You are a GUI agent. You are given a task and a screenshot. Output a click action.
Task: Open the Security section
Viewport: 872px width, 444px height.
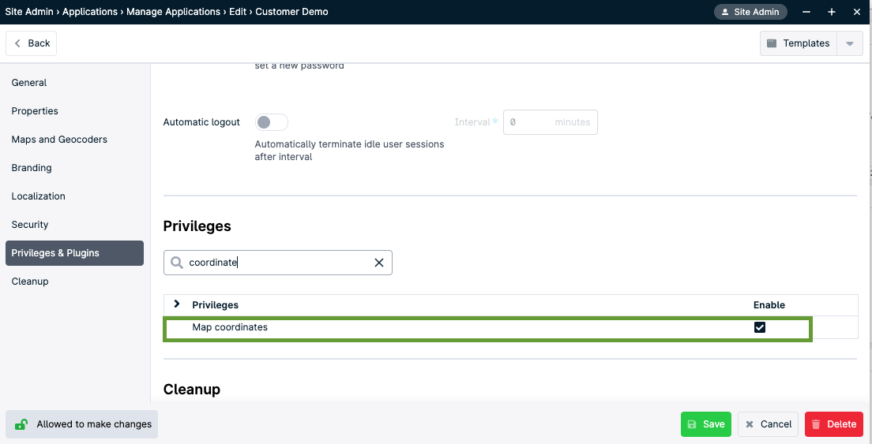[29, 224]
